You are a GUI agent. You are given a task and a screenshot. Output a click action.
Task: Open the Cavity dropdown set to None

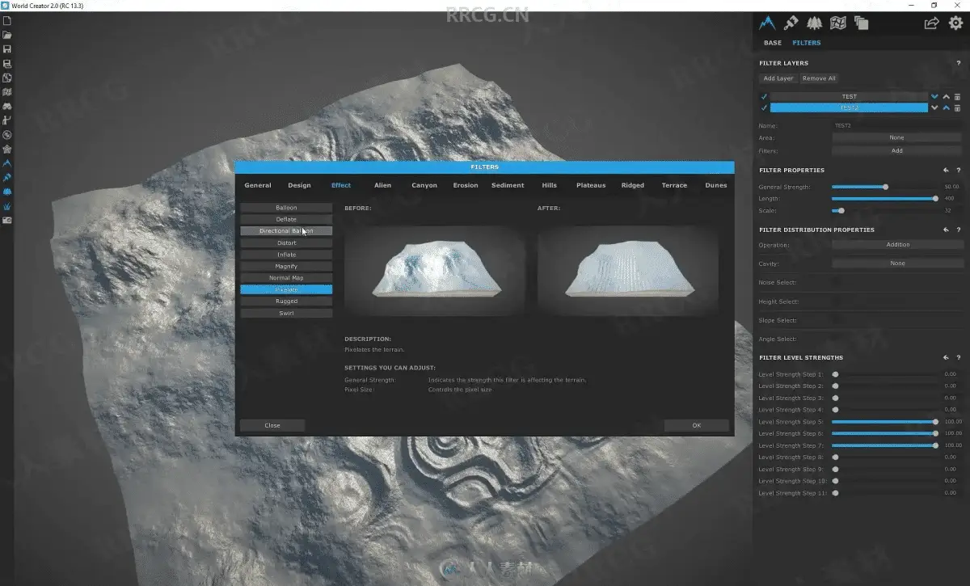click(897, 263)
